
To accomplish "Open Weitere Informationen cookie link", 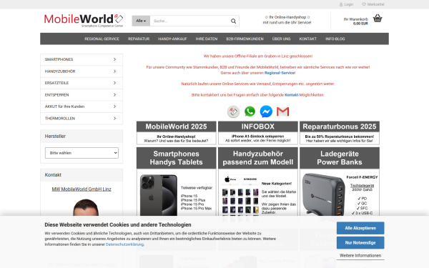I will (360, 255).
